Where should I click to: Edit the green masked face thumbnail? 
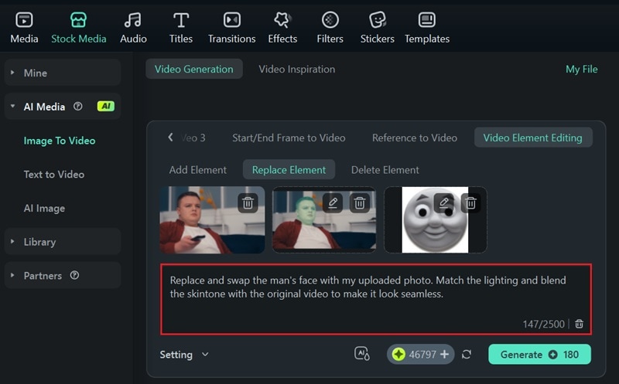[x=333, y=203]
